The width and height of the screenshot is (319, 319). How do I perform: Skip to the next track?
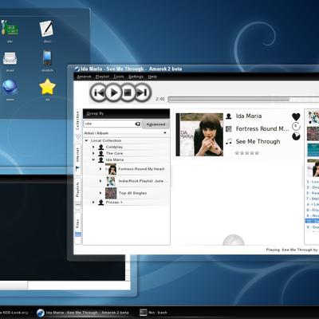[143, 93]
